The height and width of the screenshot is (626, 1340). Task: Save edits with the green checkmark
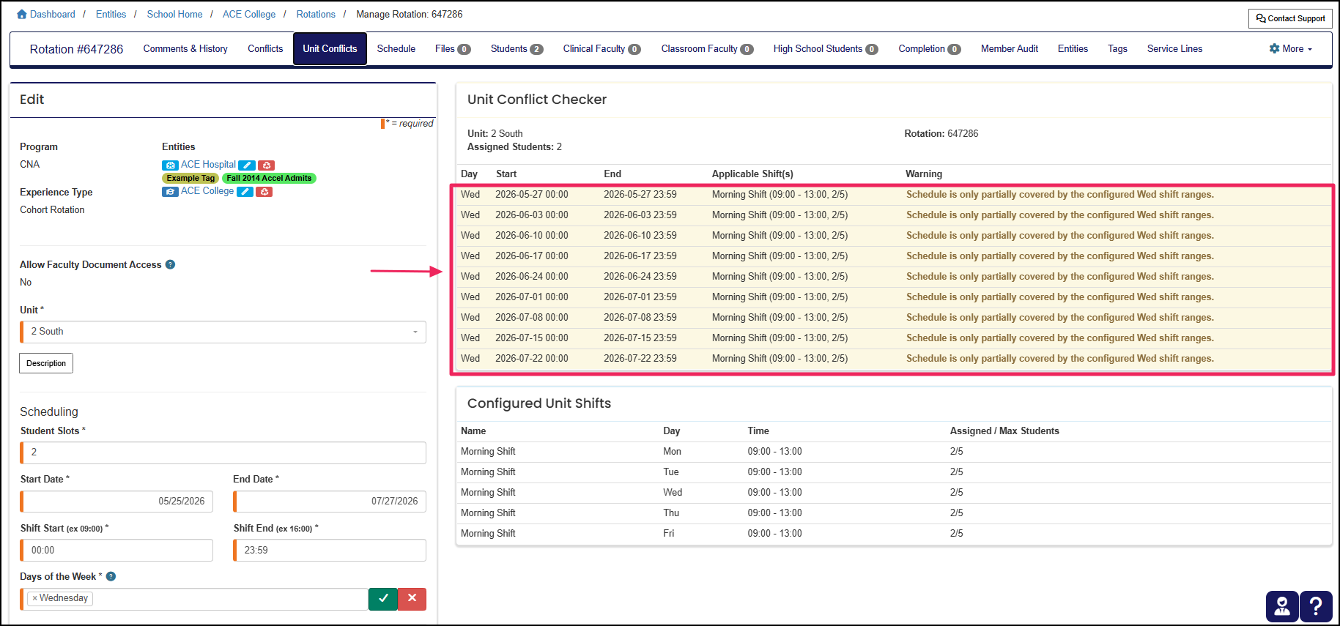pyautogui.click(x=383, y=599)
